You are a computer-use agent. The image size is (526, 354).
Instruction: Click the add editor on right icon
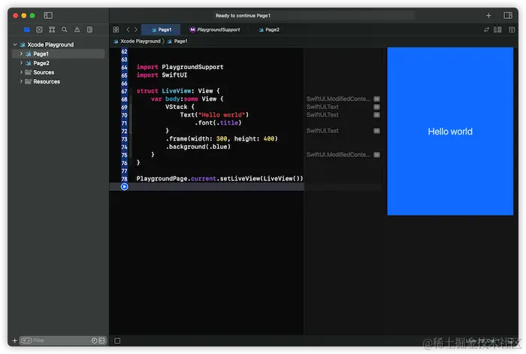[x=512, y=29]
